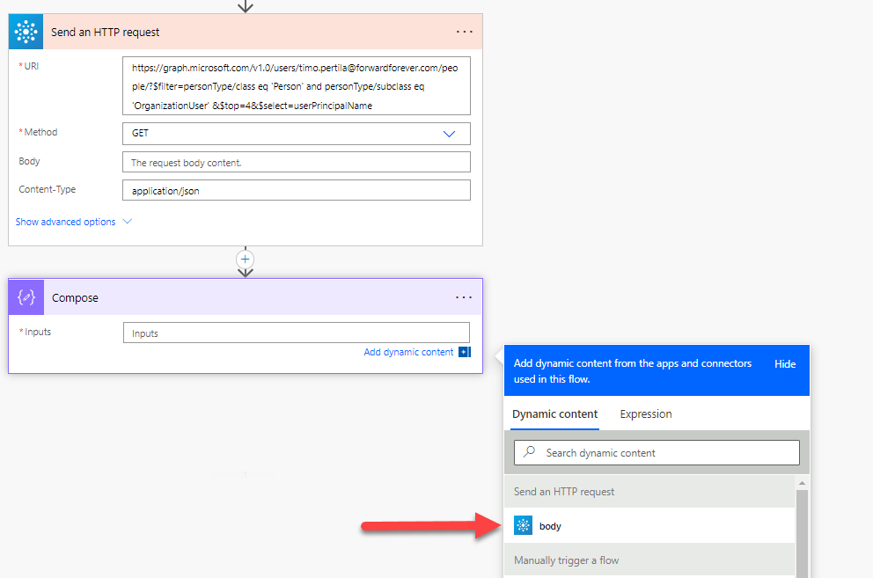This screenshot has width=873, height=578.
Task: Switch to the Expression tab
Action: click(645, 413)
